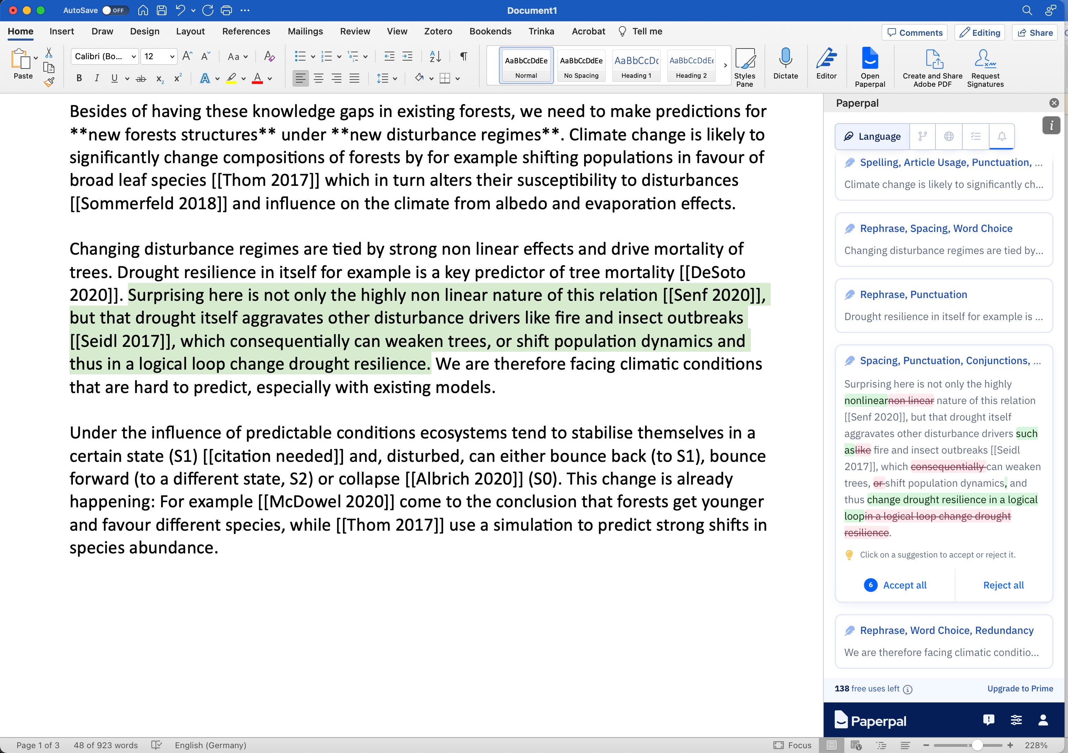
Task: Save the document with floppy disk icon
Action: click(161, 10)
